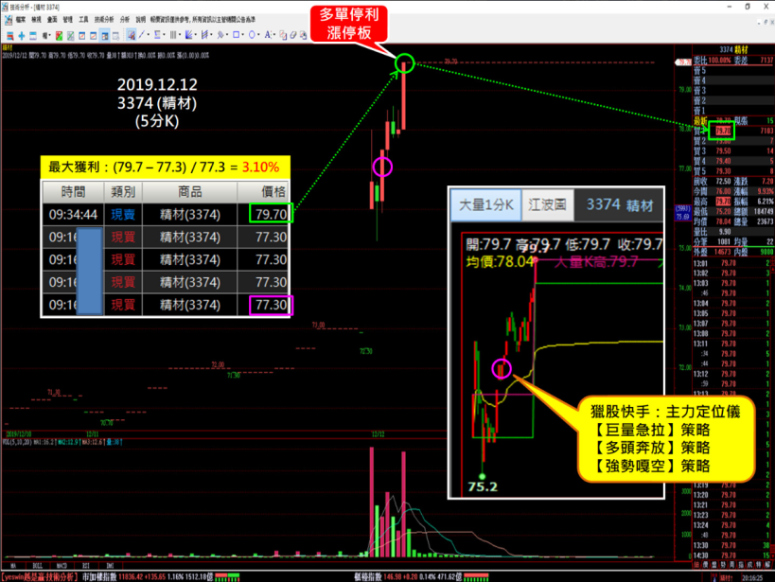
Task: Select the RSI indicator tab at bottom
Action: click(x=86, y=565)
